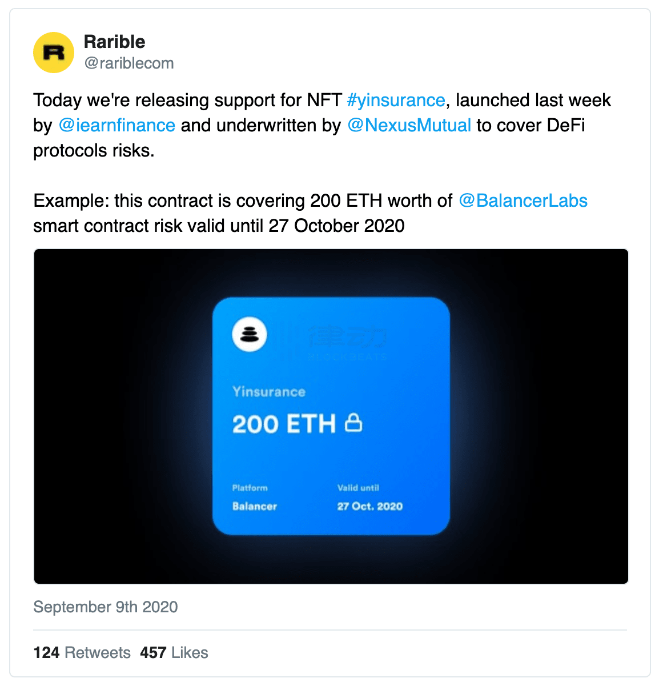The image size is (659, 682).
Task: Open the @iearnfinance mention
Action: 117,125
